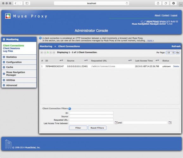Toggle the Safari sidebar button
This screenshot has height=158, width=183.
(x=27, y=3)
